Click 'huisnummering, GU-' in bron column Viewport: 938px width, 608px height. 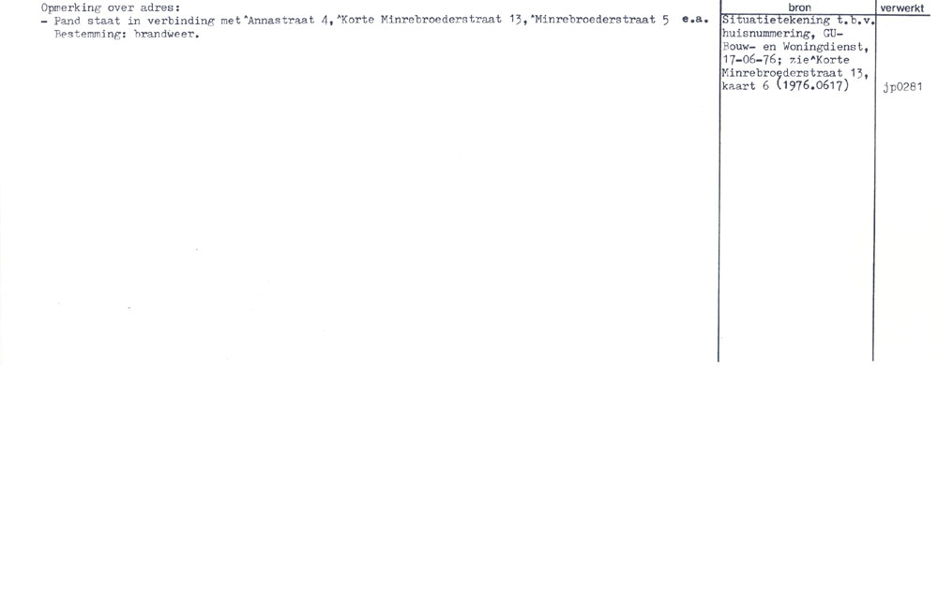coord(782,34)
